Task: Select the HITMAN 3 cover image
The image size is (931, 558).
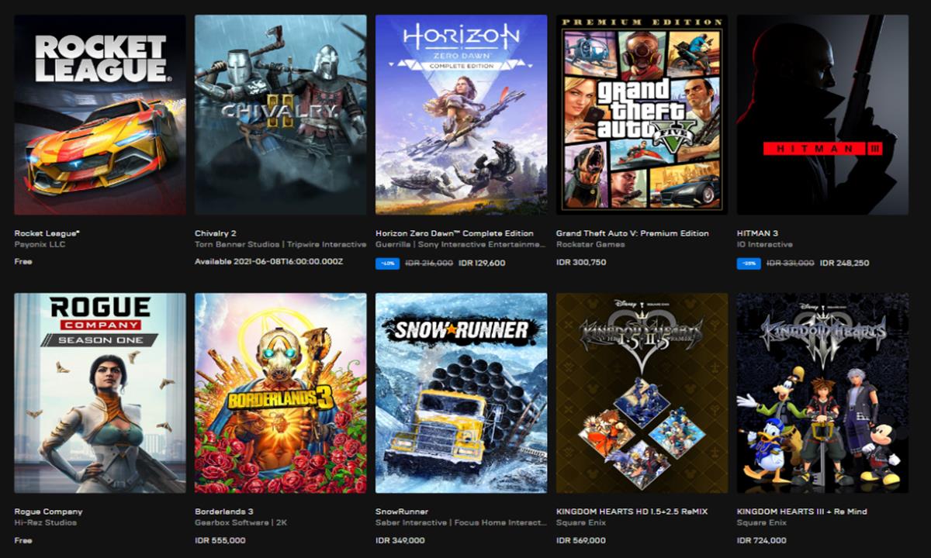Action: click(x=823, y=115)
